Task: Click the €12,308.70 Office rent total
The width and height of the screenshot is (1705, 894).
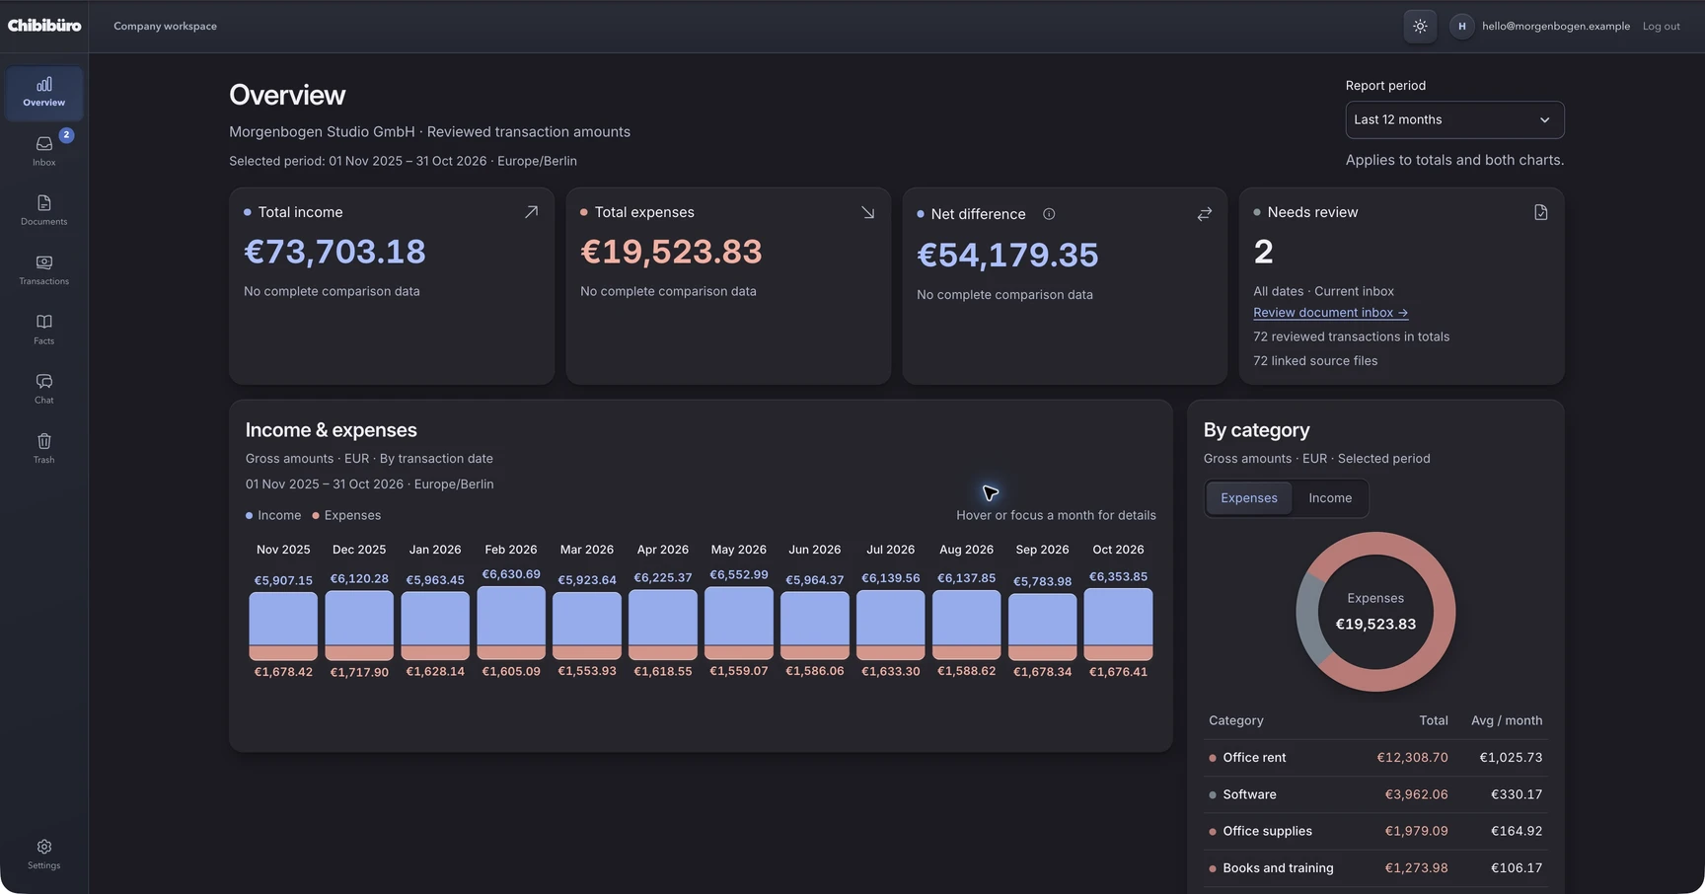Action: [1412, 758]
